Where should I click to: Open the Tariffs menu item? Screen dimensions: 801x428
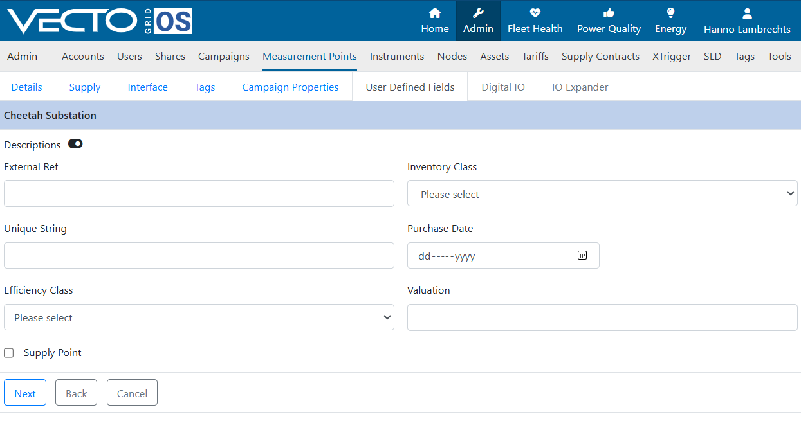click(535, 57)
